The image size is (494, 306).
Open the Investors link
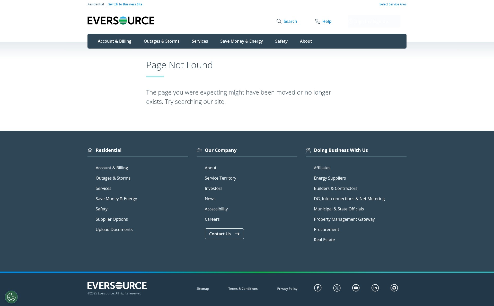tap(214, 188)
